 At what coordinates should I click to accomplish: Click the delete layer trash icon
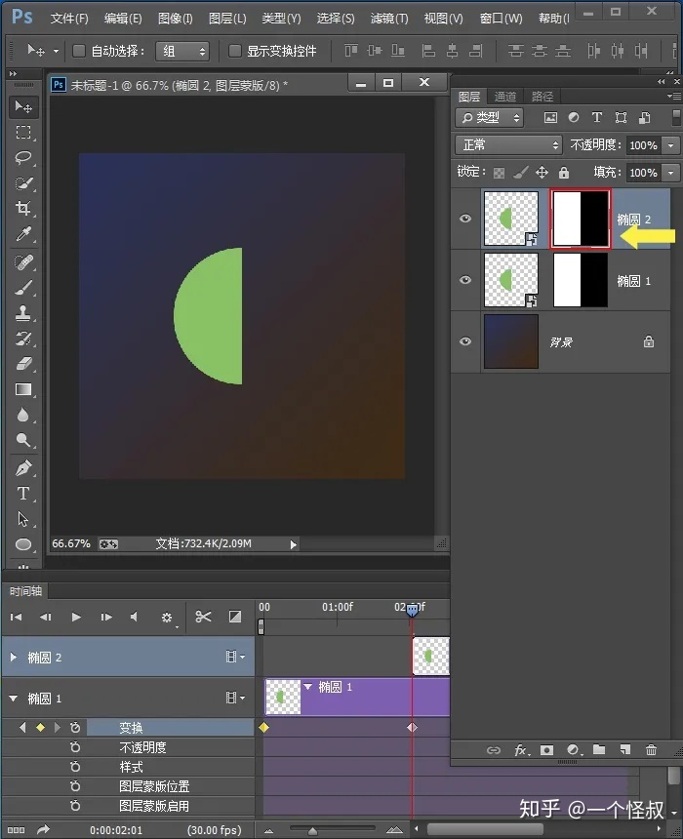651,749
